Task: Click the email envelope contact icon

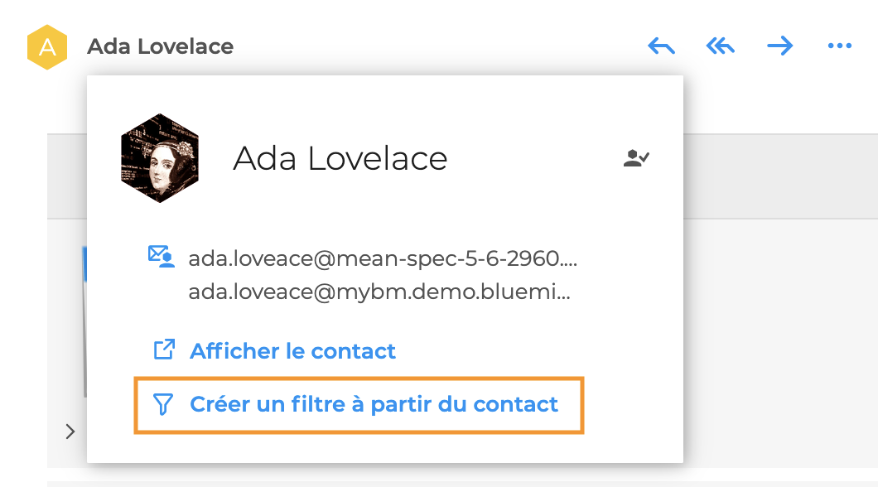Action: point(162,257)
